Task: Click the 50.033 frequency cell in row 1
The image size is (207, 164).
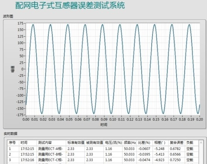Action: (x=129, y=149)
